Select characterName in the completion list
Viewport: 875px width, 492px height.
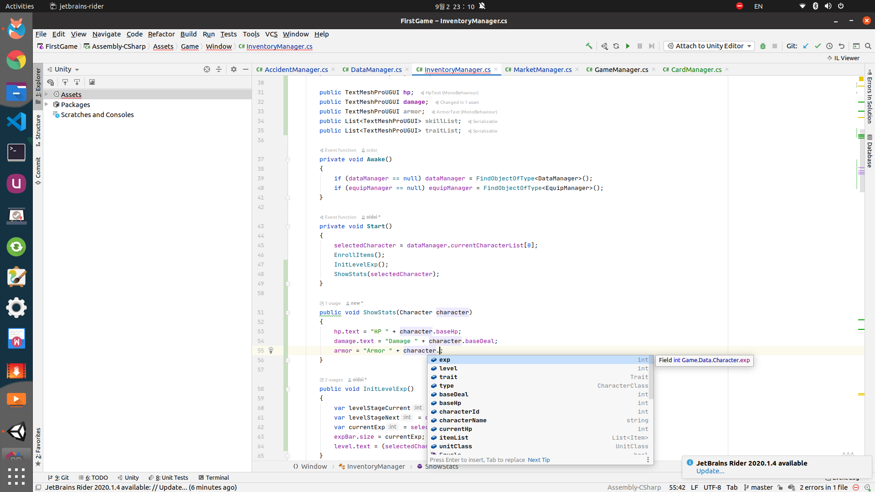(539, 420)
